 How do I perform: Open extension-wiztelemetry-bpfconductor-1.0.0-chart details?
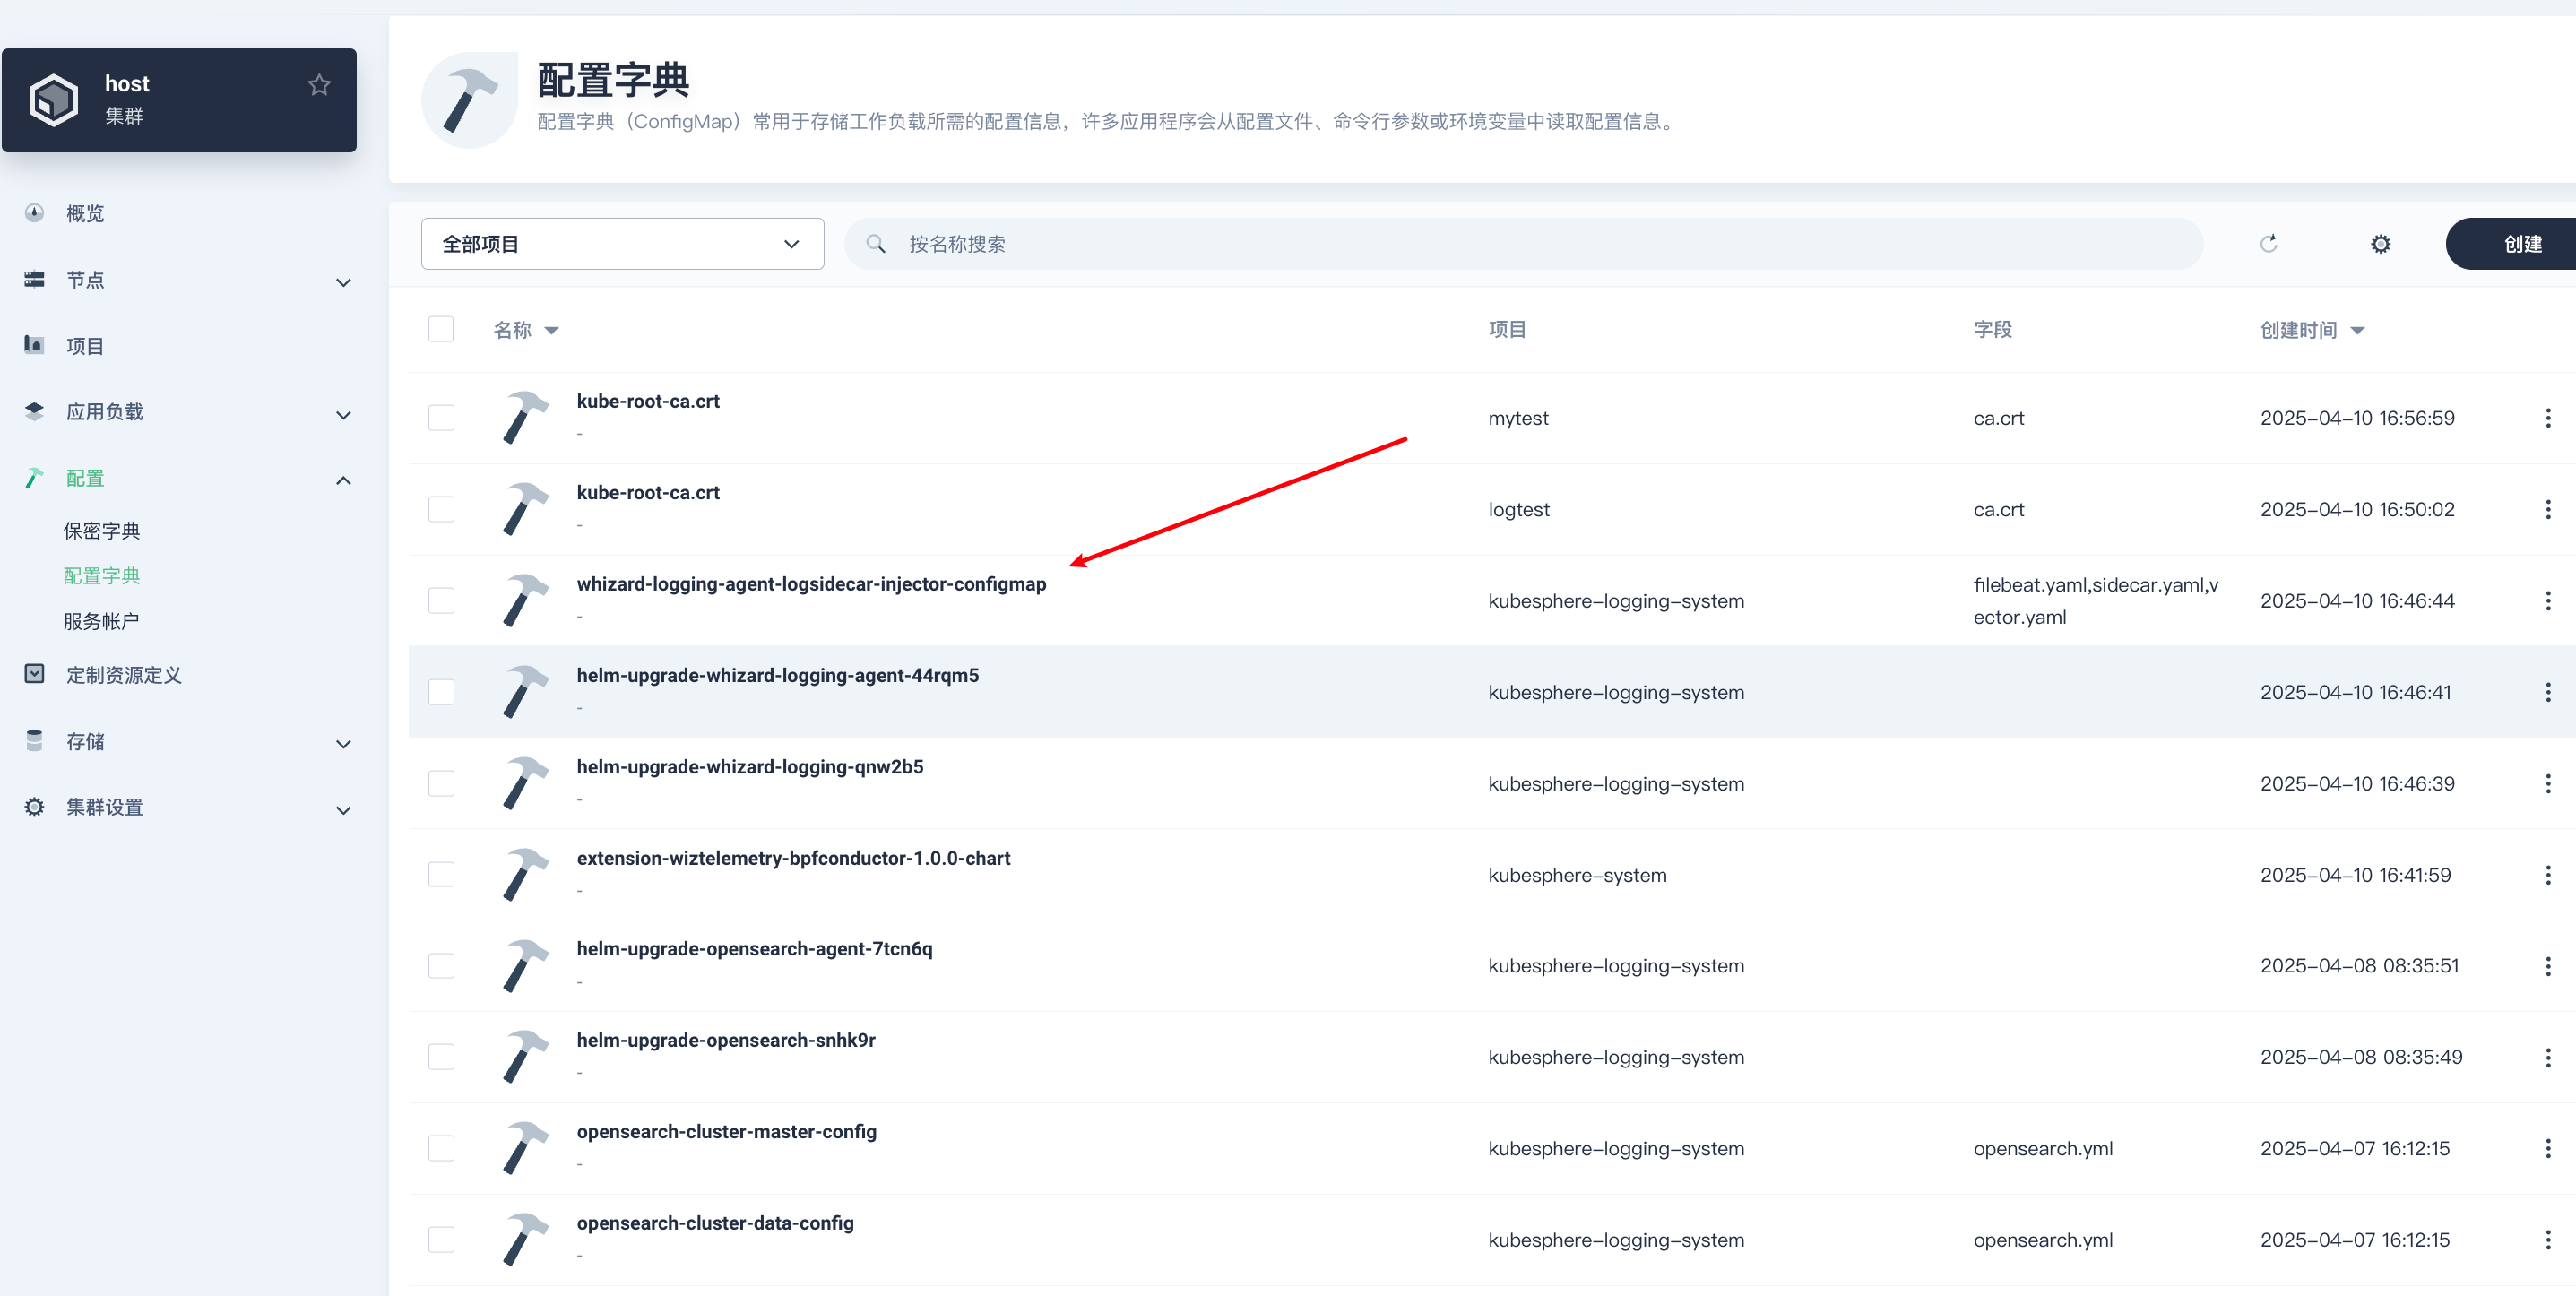click(x=793, y=858)
